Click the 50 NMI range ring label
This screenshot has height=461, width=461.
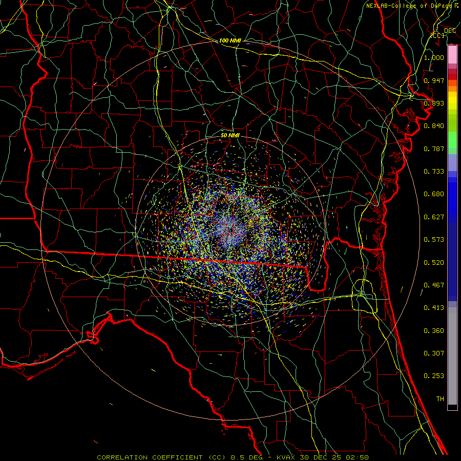(x=230, y=135)
